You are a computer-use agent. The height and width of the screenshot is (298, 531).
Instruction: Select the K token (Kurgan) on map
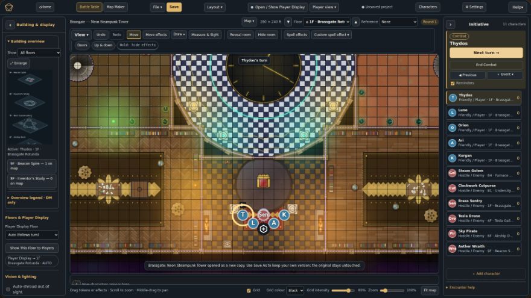[284, 214]
